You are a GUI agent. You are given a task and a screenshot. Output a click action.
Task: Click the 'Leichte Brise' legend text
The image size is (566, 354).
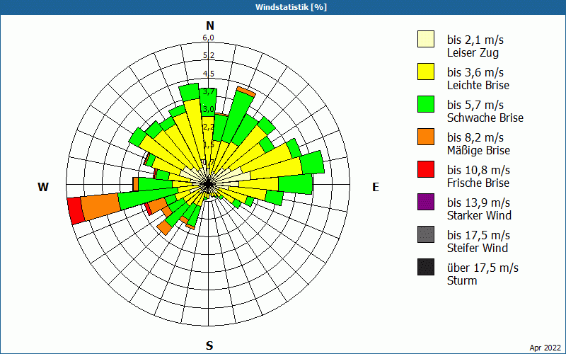click(478, 85)
